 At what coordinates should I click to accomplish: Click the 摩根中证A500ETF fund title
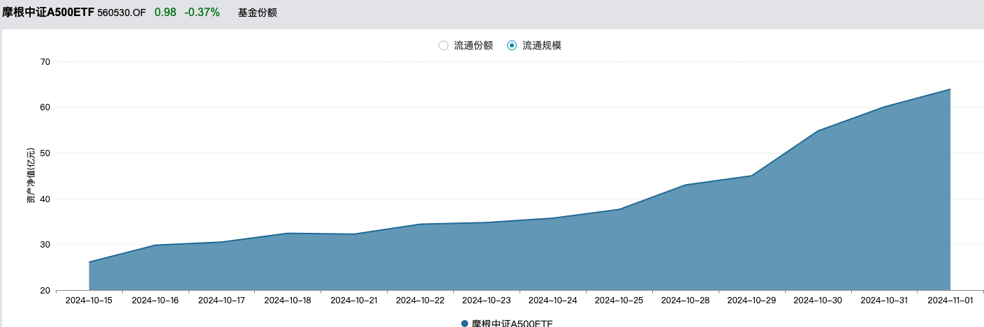(48, 13)
